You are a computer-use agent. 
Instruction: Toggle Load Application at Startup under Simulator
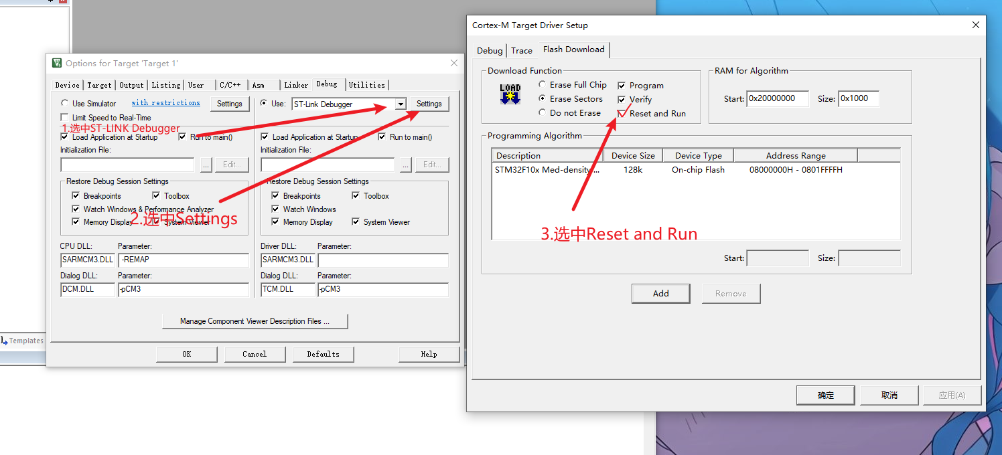(64, 136)
